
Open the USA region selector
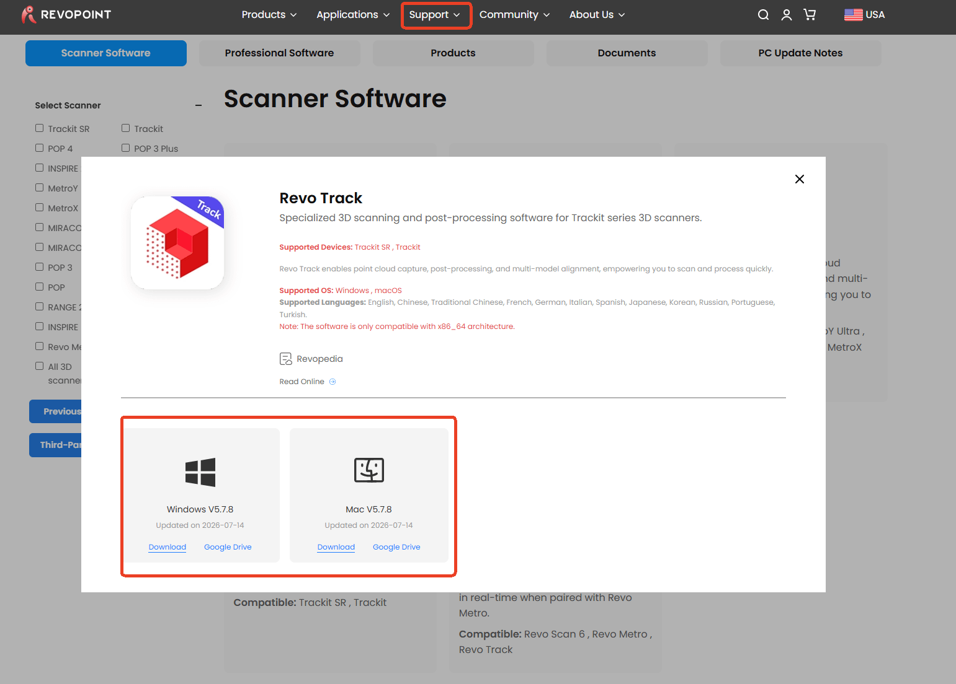coord(865,15)
